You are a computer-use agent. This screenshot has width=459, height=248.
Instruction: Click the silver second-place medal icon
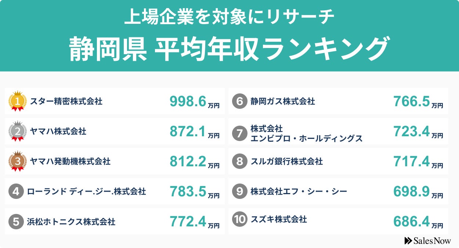[17, 131]
